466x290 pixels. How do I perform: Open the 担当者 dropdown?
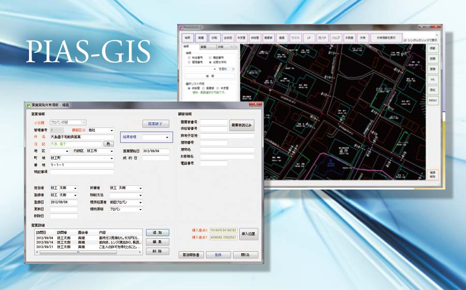[64, 188]
